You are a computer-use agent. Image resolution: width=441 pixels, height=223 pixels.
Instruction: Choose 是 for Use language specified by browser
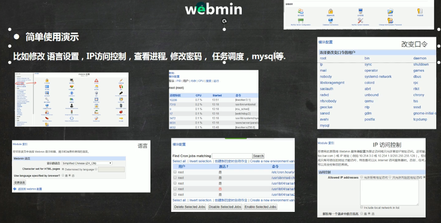click(x=63, y=175)
